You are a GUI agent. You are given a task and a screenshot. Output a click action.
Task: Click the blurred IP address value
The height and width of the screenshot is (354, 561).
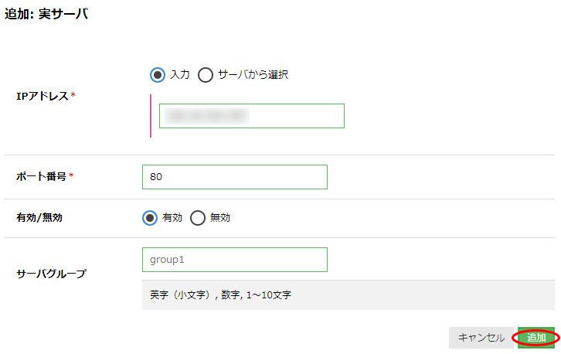pyautogui.click(x=207, y=116)
